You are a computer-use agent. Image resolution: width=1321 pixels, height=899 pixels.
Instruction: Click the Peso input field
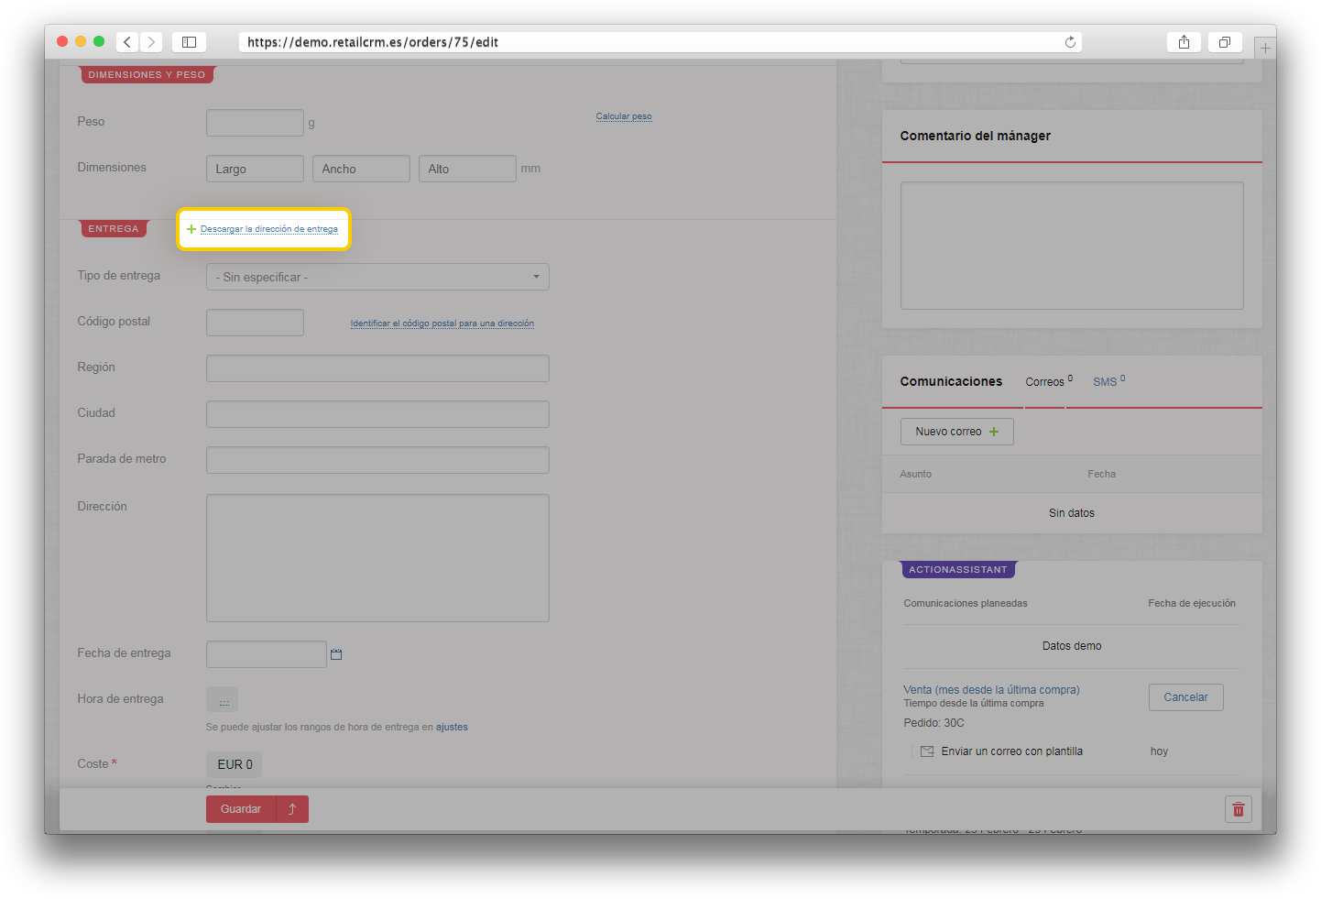pos(255,123)
